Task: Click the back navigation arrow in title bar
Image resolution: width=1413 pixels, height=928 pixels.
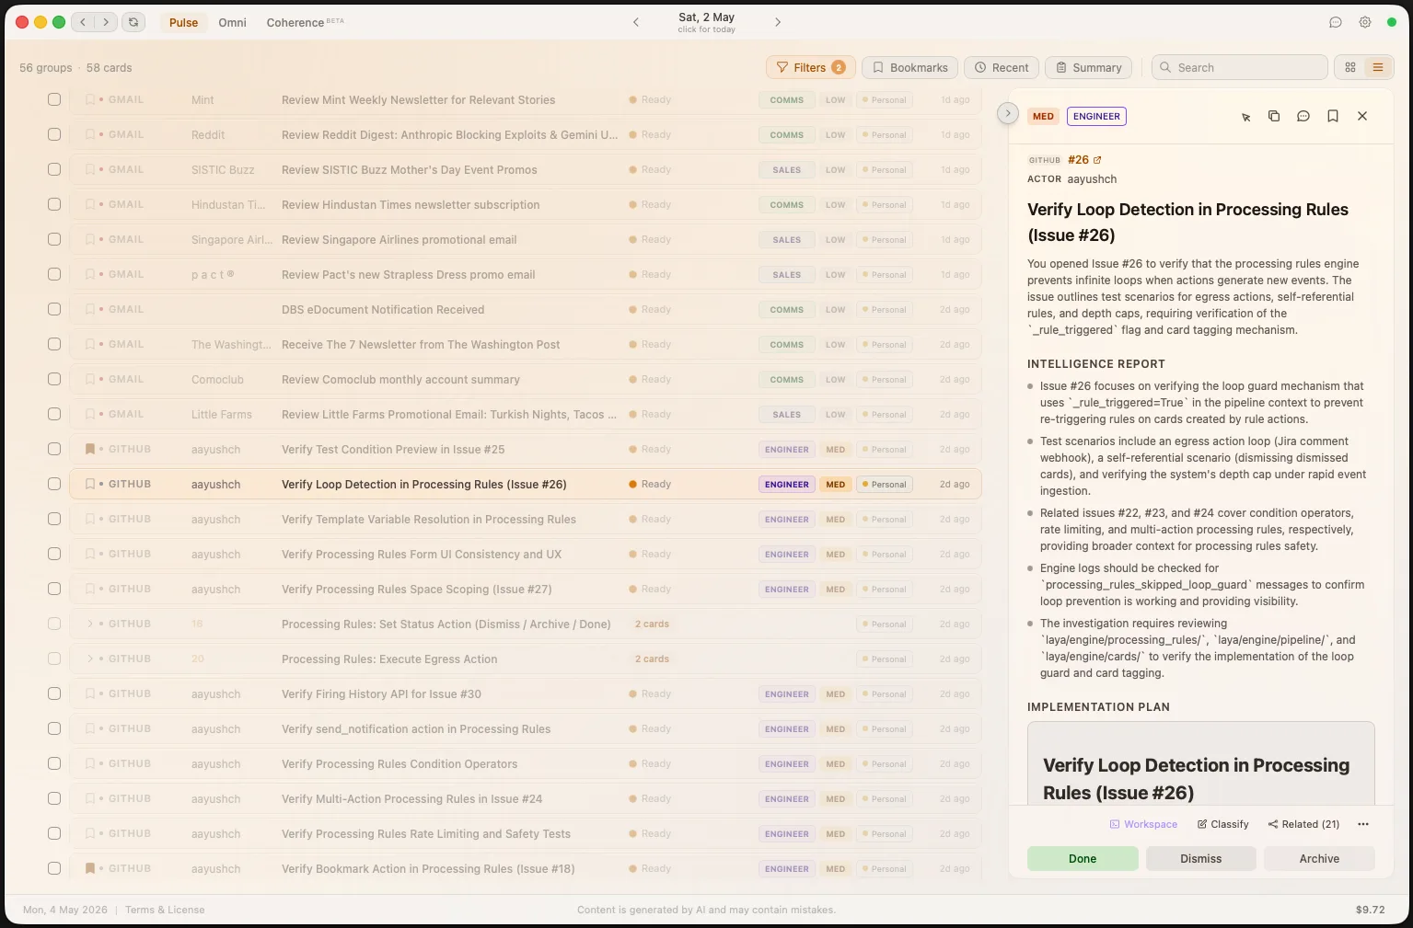Action: pos(84,22)
